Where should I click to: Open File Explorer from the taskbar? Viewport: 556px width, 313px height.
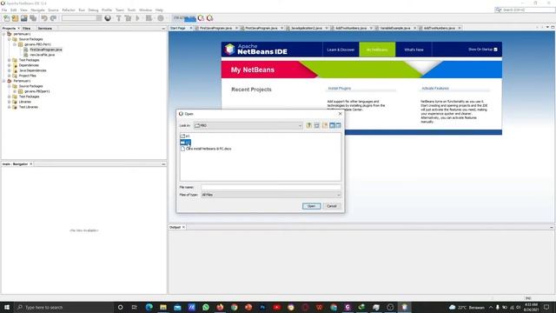[x=163, y=307]
